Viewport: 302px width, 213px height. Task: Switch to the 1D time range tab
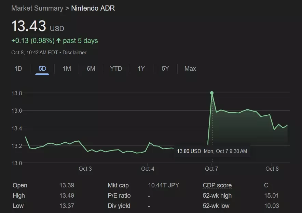click(x=18, y=69)
